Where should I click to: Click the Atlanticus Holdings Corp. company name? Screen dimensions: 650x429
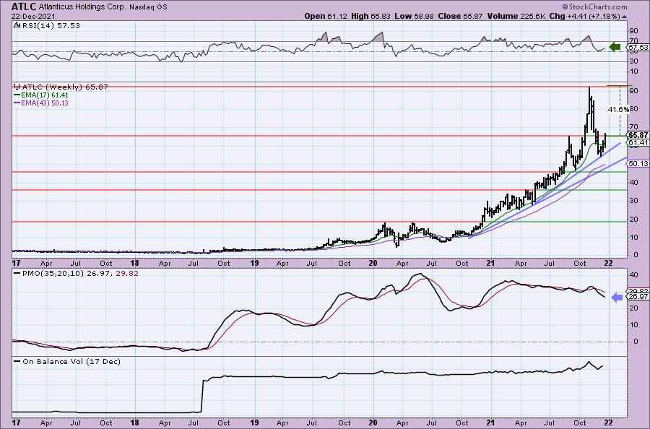click(82, 7)
